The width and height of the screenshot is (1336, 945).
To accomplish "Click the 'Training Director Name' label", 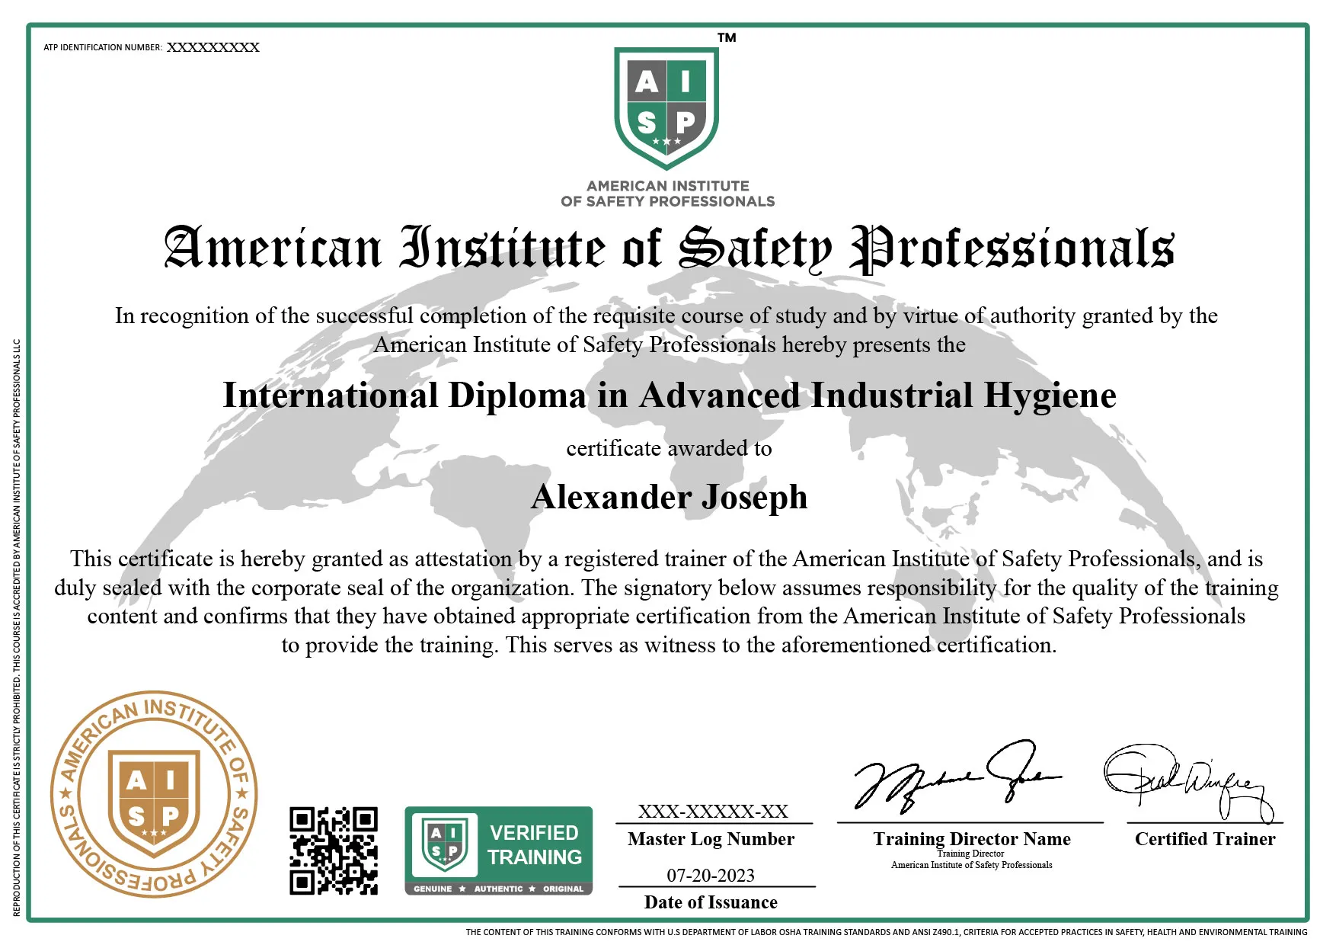I will (972, 839).
